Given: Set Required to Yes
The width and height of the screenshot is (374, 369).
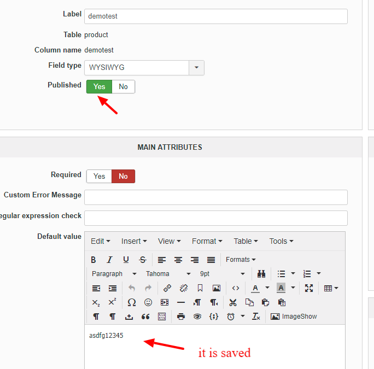Looking at the screenshot, I should (99, 176).
